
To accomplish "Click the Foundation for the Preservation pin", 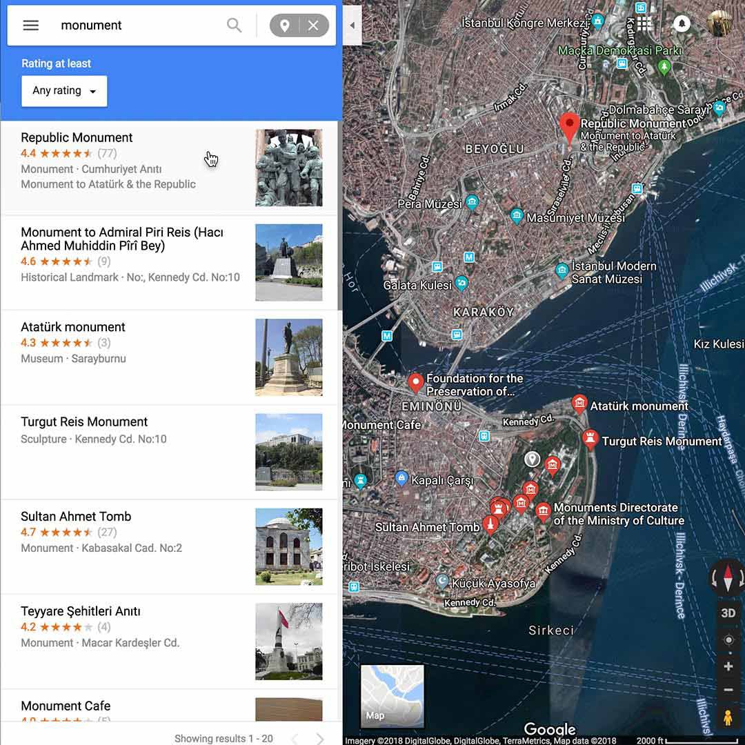I will pyautogui.click(x=416, y=383).
